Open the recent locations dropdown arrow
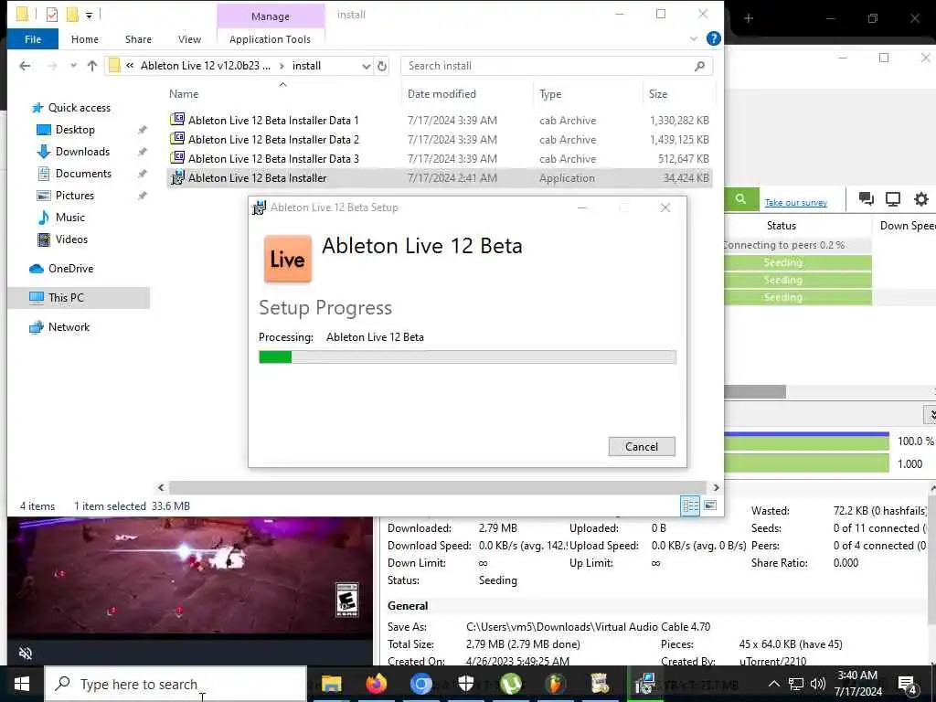Screen dimensions: 936x702 point(73,66)
